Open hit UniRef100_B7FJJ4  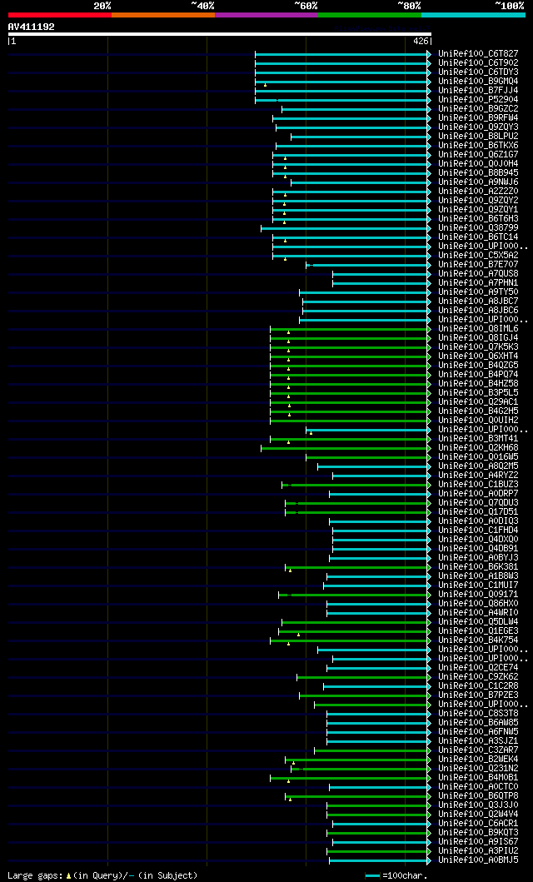point(479,91)
